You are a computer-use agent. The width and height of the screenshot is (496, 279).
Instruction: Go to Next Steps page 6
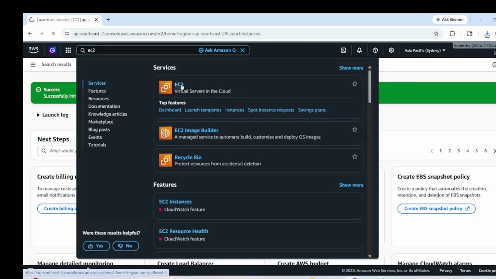click(486, 151)
